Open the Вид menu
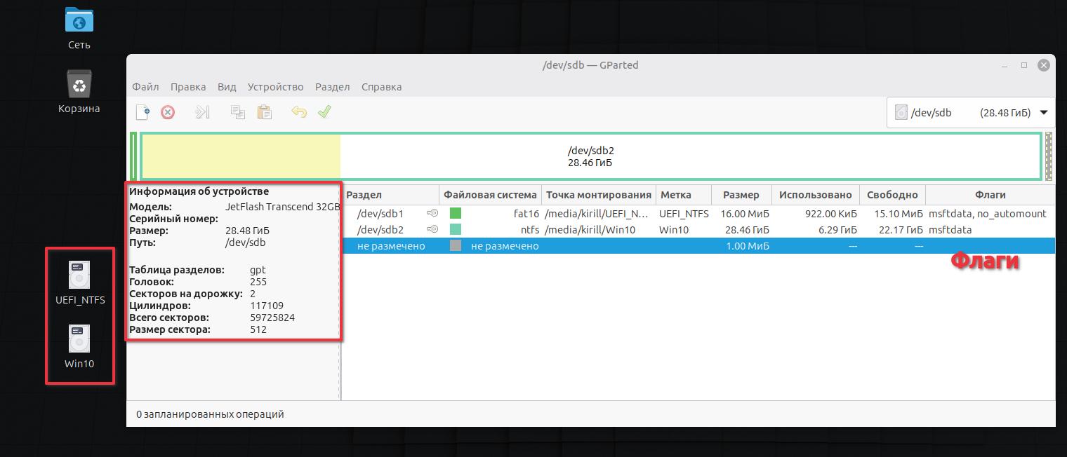Image resolution: width=1067 pixels, height=457 pixels. (x=227, y=87)
